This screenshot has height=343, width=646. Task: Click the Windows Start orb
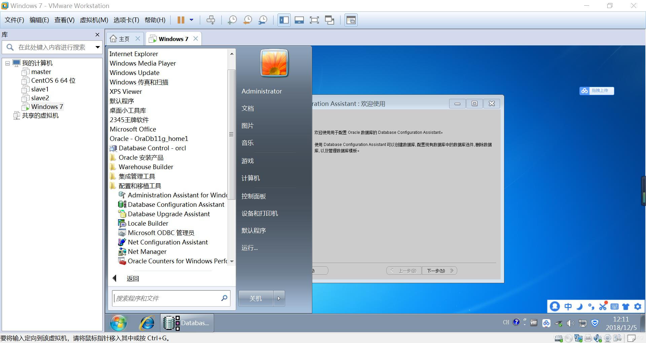tap(118, 323)
